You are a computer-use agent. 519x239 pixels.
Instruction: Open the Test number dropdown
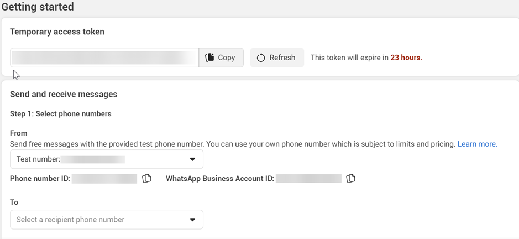(106, 159)
